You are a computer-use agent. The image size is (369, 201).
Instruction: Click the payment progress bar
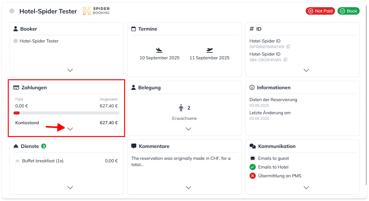click(66, 113)
